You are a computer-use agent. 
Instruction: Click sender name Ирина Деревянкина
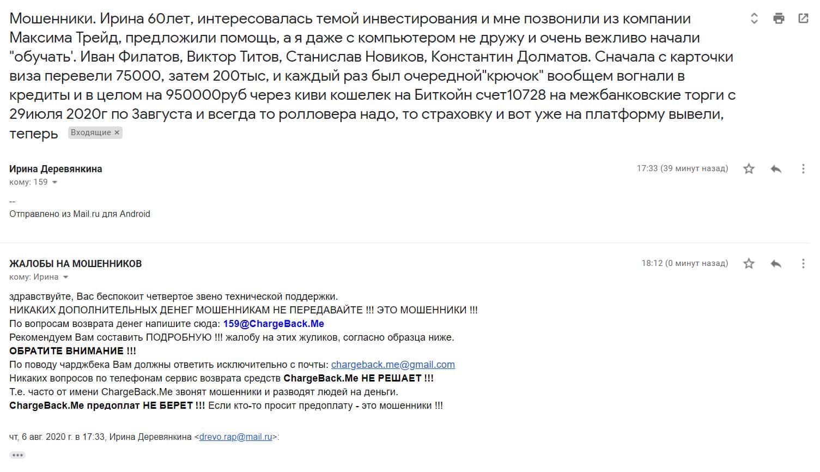(x=56, y=169)
